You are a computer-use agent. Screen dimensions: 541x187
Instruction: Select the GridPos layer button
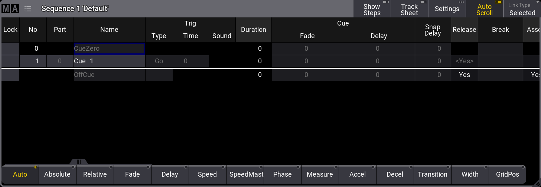point(507,174)
